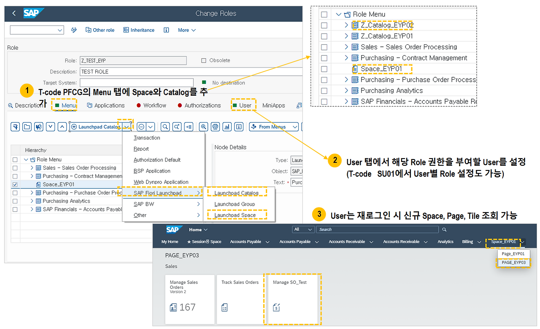Open the User tab

tap(242, 105)
